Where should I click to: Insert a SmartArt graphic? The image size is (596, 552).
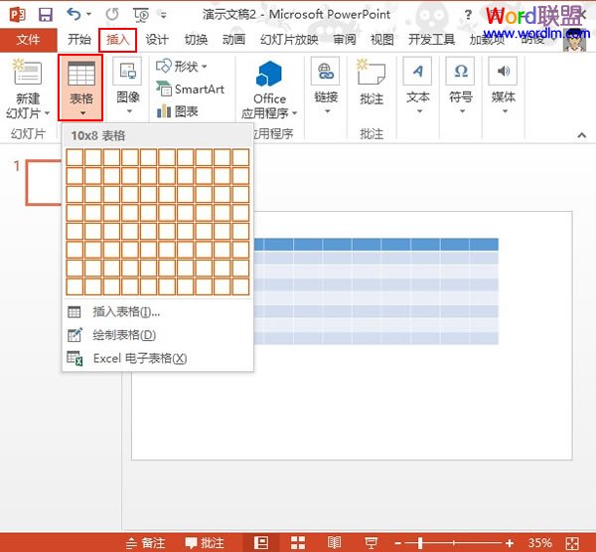[x=190, y=90]
